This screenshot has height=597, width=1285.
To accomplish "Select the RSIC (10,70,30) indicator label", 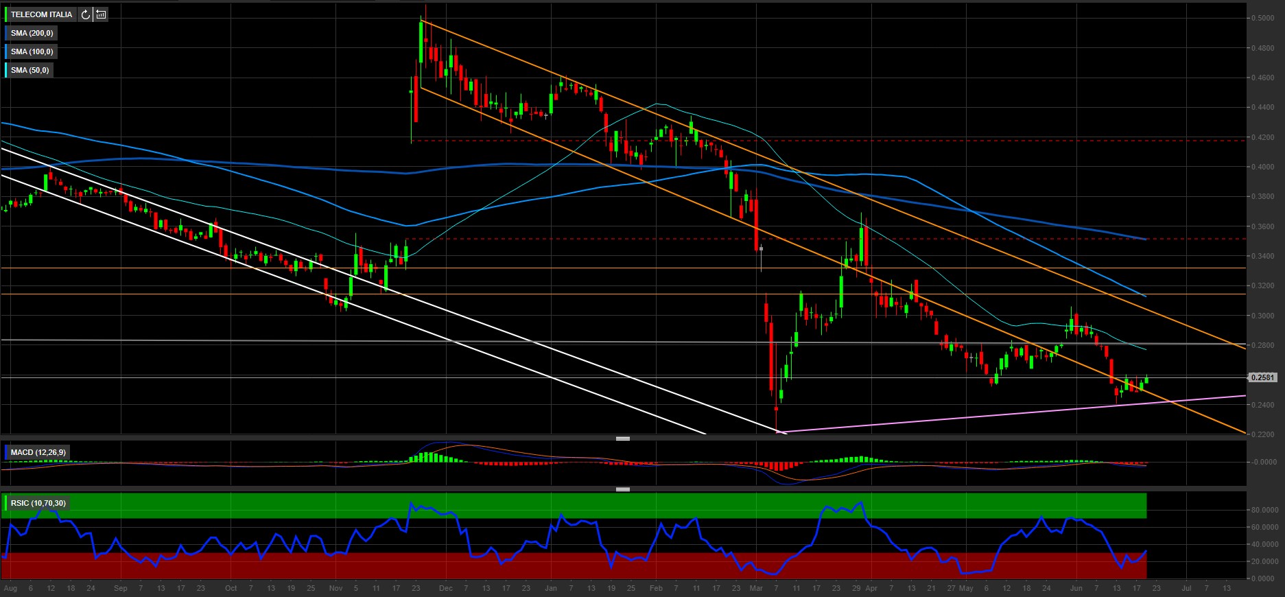I will [x=38, y=503].
